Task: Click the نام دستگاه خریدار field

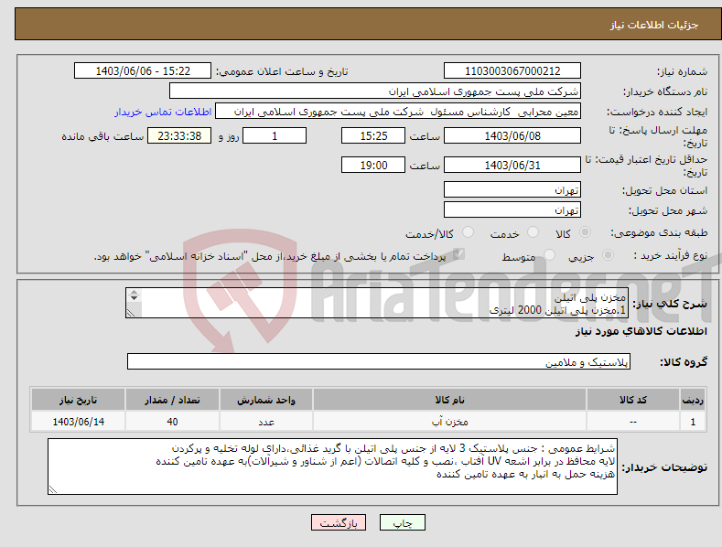Action: pos(375,91)
